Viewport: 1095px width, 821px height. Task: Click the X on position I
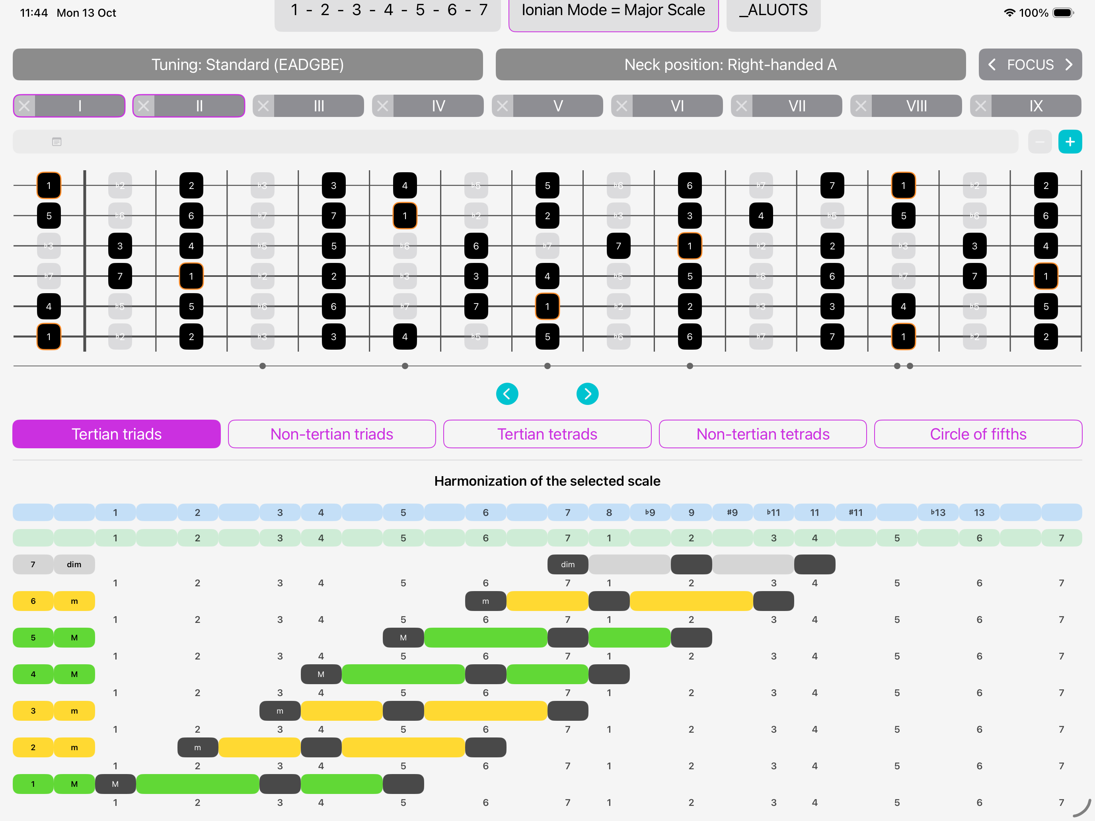pyautogui.click(x=24, y=106)
